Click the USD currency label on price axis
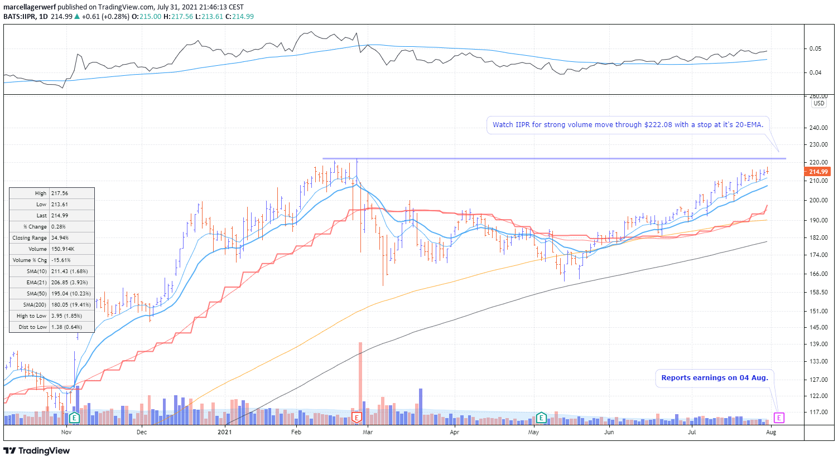The width and height of the screenshot is (838, 461). click(819, 103)
